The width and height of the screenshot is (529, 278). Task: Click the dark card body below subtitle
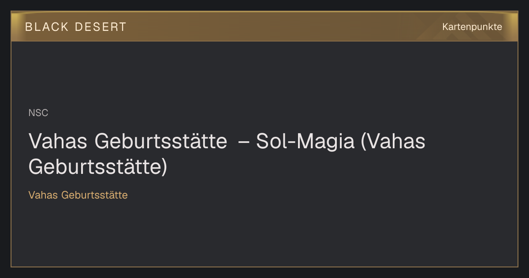pyautogui.click(x=264, y=234)
